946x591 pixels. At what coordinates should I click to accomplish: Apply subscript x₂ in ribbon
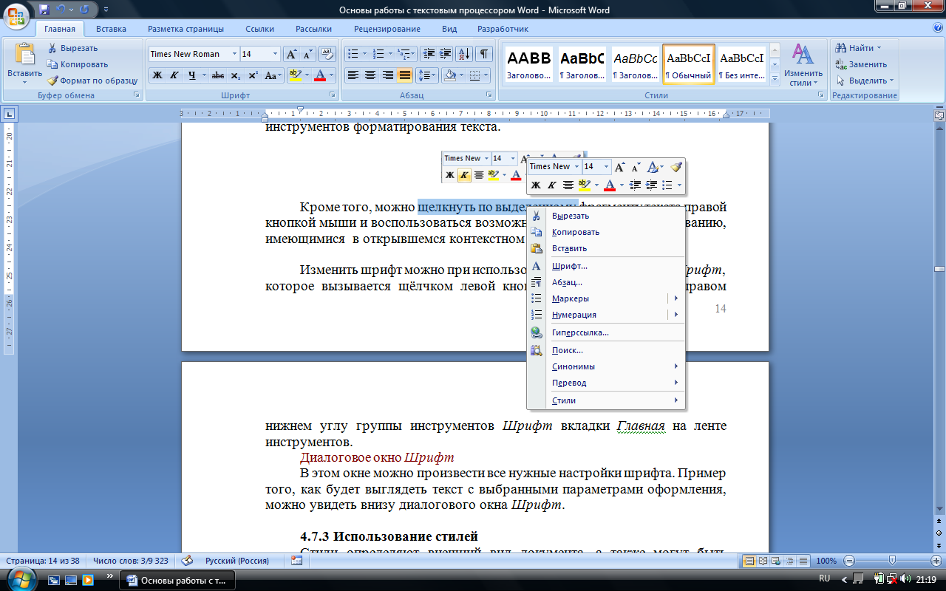tap(235, 75)
